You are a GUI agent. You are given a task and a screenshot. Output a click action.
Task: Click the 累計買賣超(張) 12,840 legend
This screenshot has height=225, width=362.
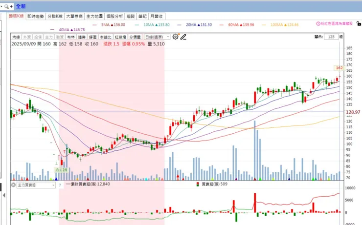tap(88, 184)
